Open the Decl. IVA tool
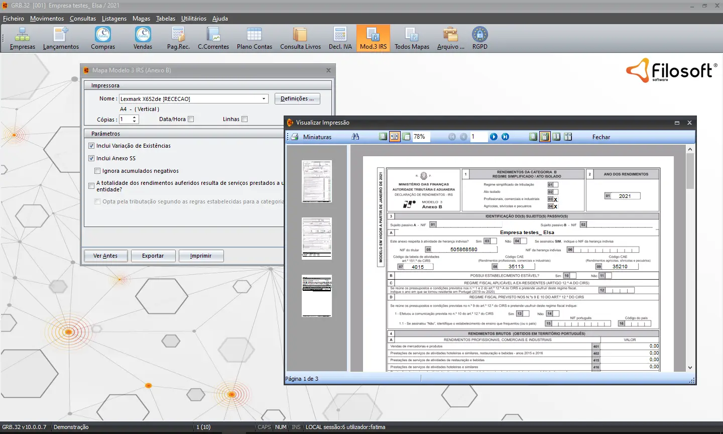This screenshot has width=723, height=434. [340, 38]
